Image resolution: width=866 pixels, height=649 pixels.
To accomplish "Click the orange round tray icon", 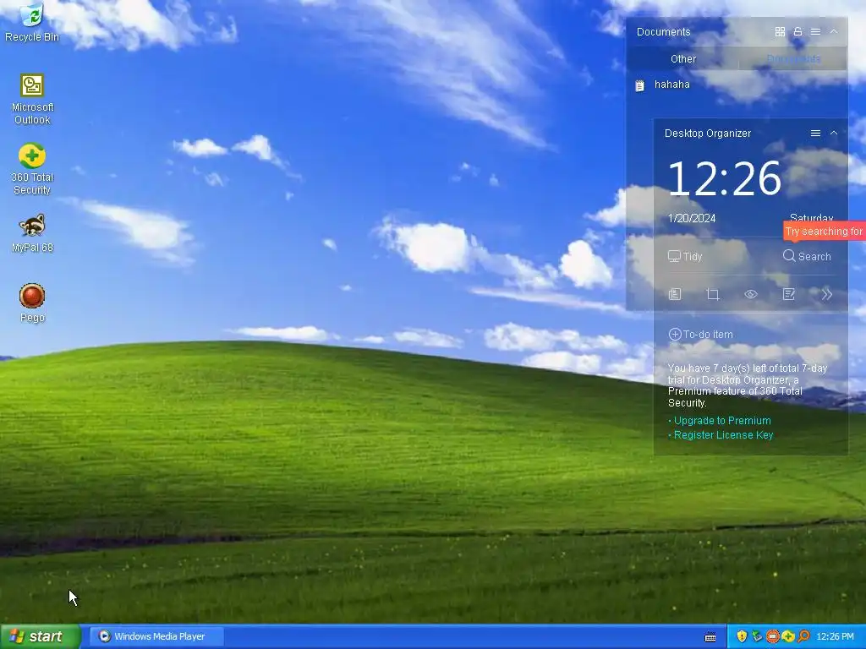I will [773, 636].
